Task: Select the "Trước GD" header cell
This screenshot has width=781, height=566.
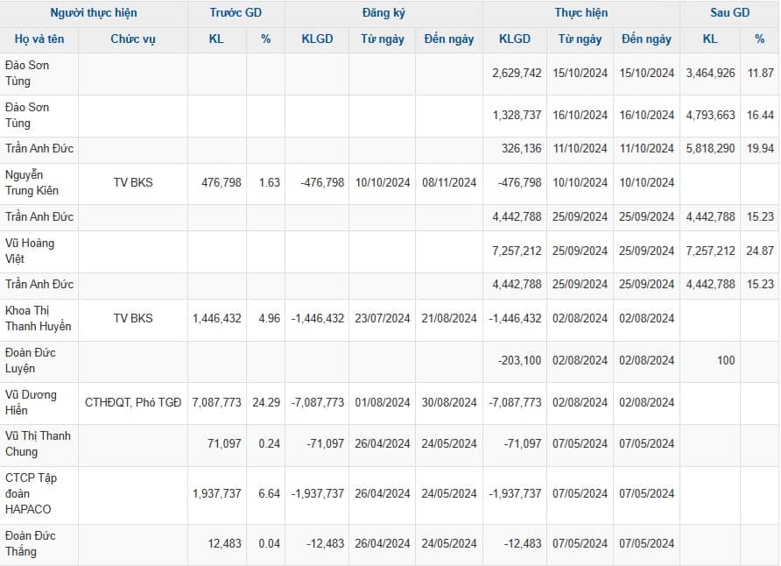Action: click(x=236, y=13)
